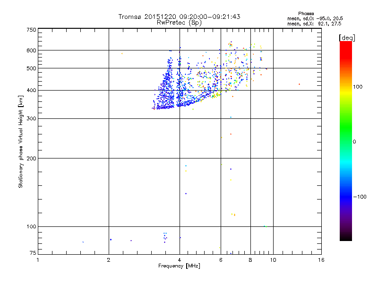This screenshot has height=283, width=378.
Task: Click the y-axis tick label "200"
Action: click(x=31, y=158)
